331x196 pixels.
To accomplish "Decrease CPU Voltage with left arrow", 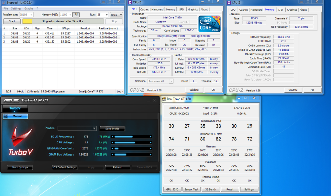I will click(x=113, y=143).
